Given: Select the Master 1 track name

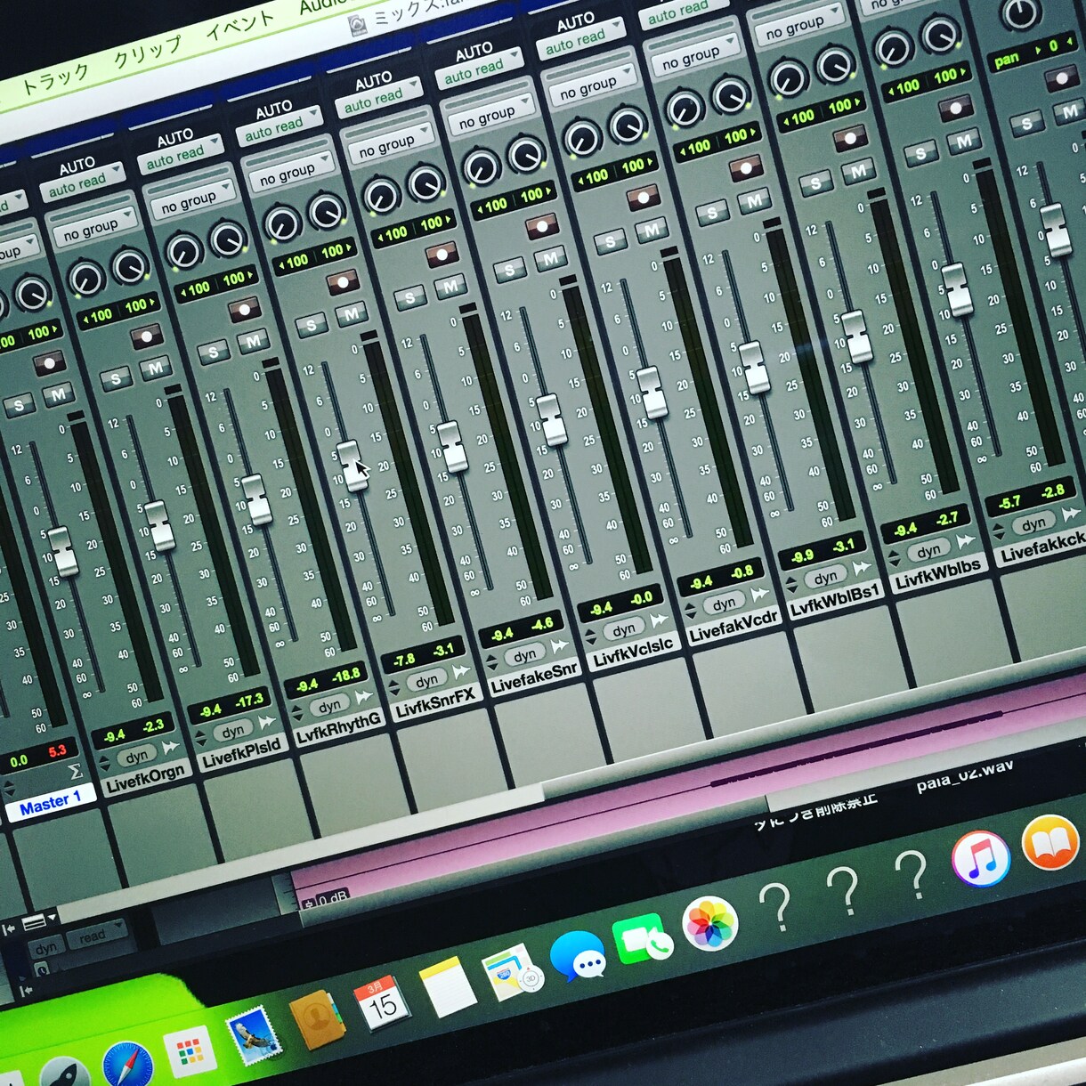Looking at the screenshot, I should (50, 804).
